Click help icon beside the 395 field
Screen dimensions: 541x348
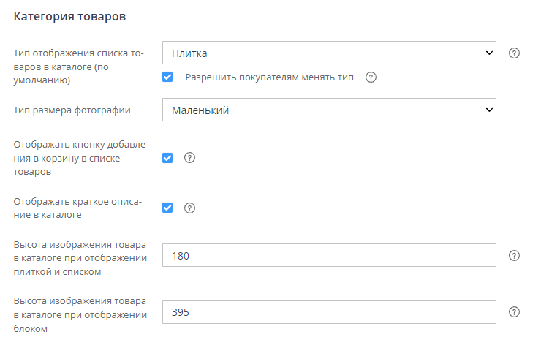pyautogui.click(x=514, y=312)
